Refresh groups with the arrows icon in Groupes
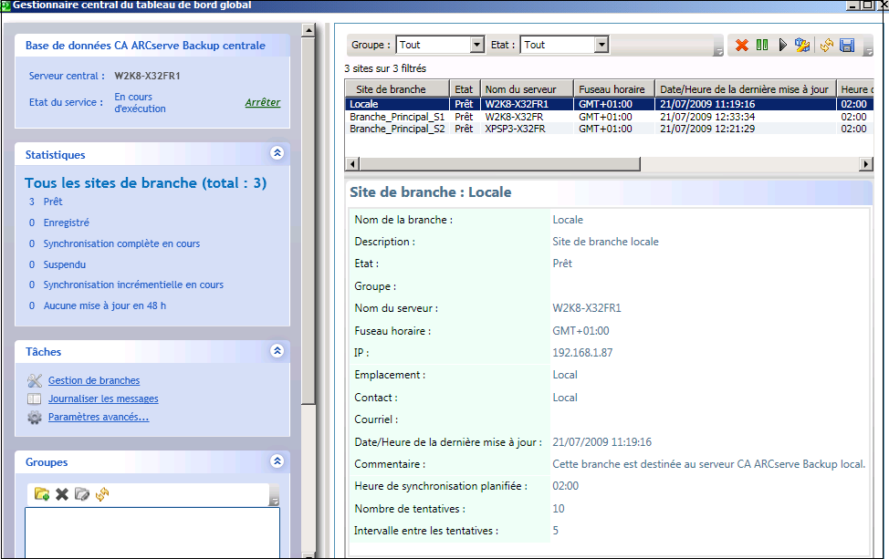This screenshot has width=889, height=559. pos(101,494)
